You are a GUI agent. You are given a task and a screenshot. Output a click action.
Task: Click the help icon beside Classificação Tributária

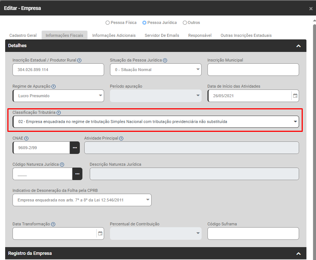[59, 113]
